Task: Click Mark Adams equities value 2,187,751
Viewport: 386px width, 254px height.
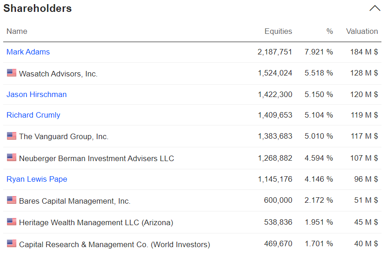Action: tap(274, 52)
